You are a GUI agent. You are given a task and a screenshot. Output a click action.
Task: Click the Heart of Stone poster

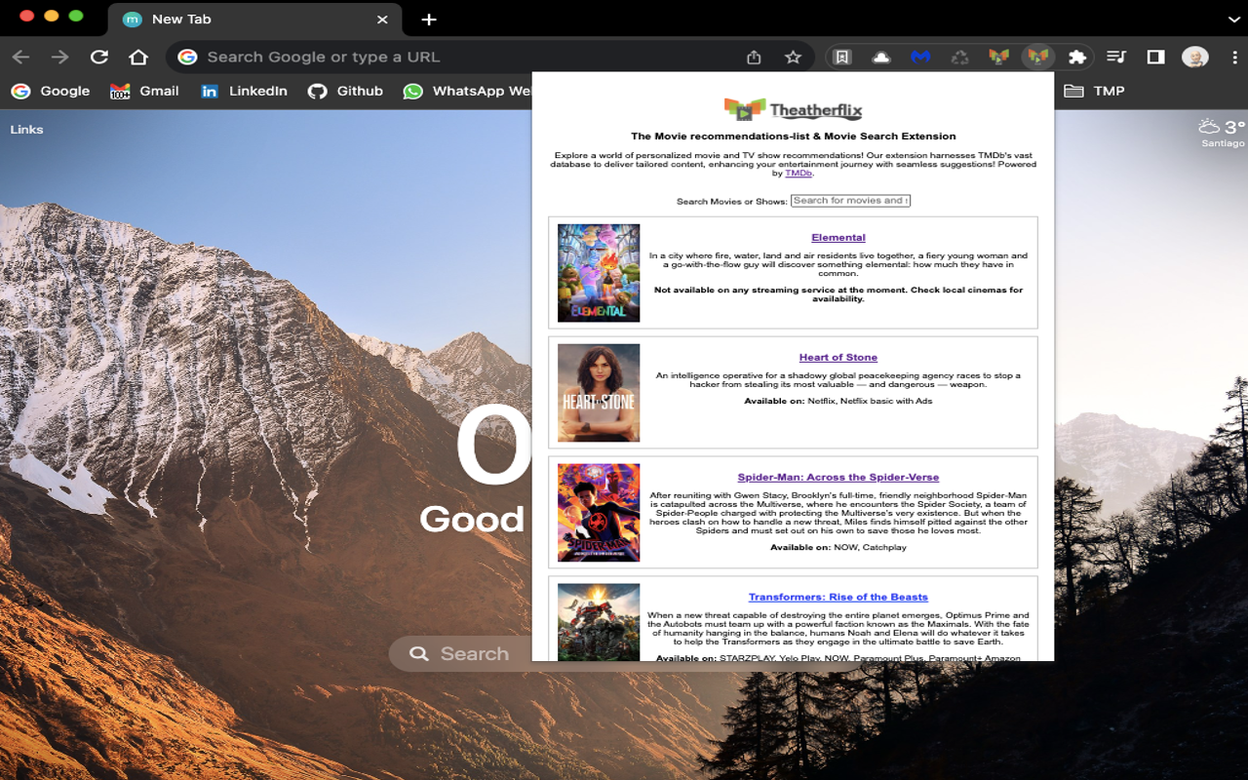pyautogui.click(x=599, y=393)
